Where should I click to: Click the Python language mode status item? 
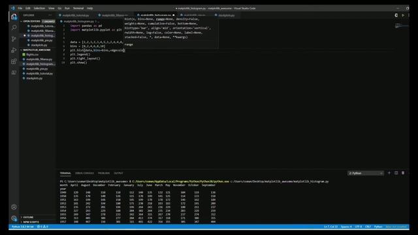click(x=378, y=227)
